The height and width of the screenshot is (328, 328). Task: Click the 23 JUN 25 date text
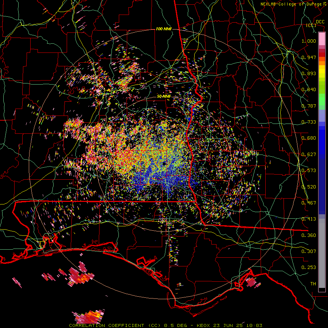coord(229,325)
